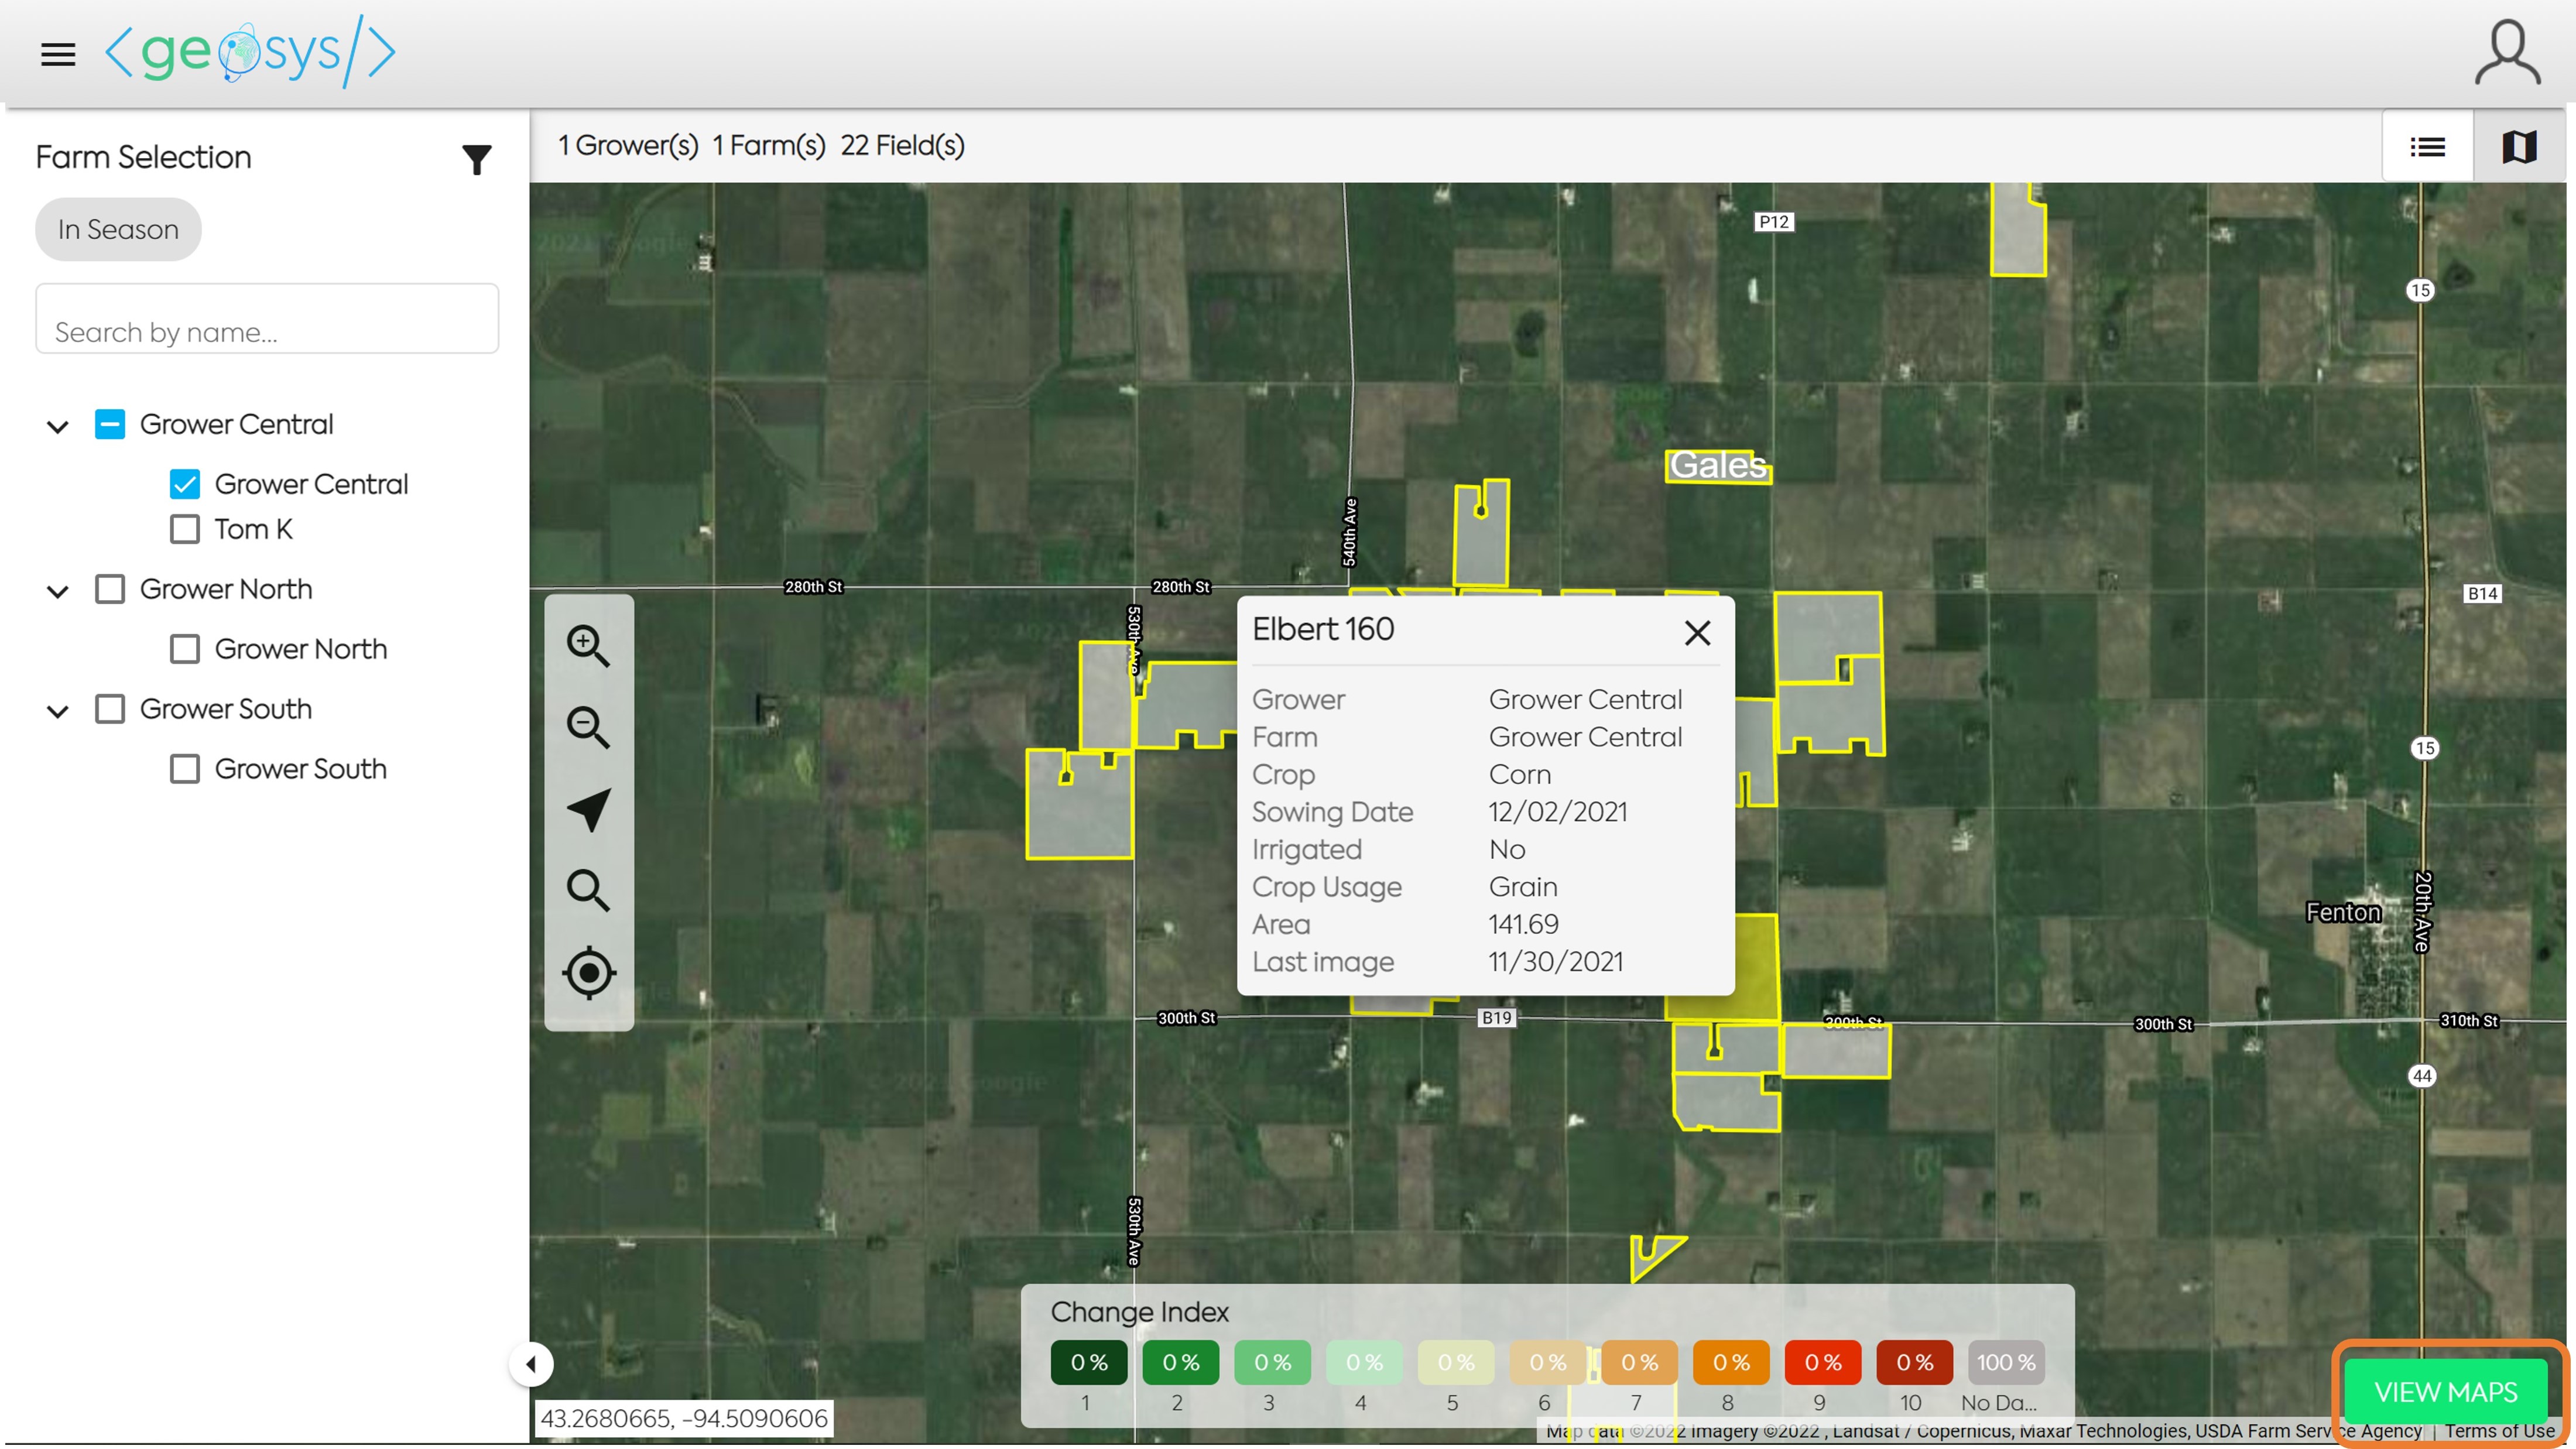Switch to the list view
Screen dimensions: 2576x1449
point(2427,147)
